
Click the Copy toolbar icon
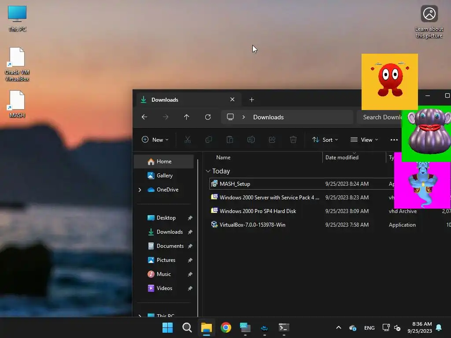[x=208, y=140]
